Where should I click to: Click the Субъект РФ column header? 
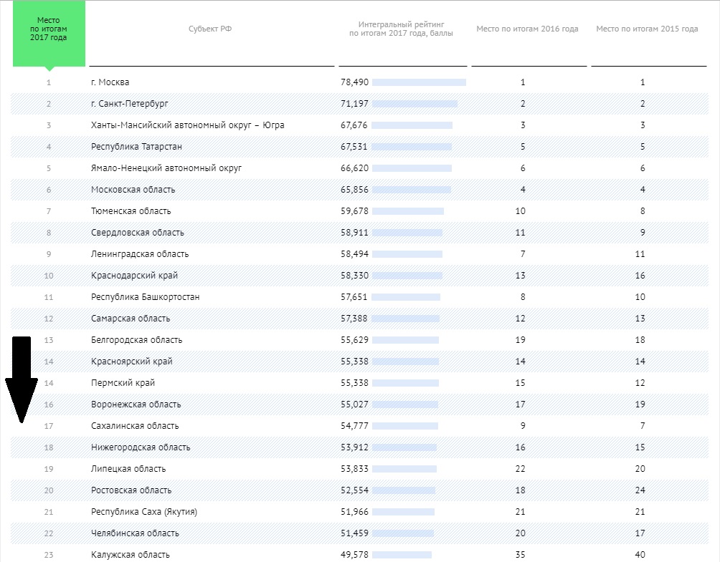[x=210, y=29]
